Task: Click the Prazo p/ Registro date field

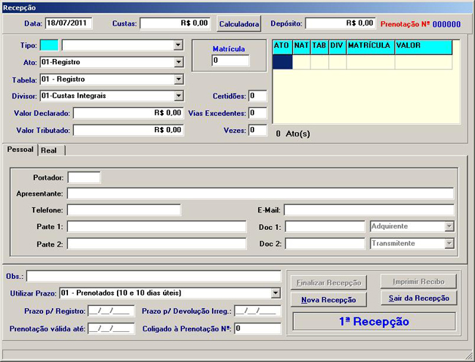Action: [111, 311]
